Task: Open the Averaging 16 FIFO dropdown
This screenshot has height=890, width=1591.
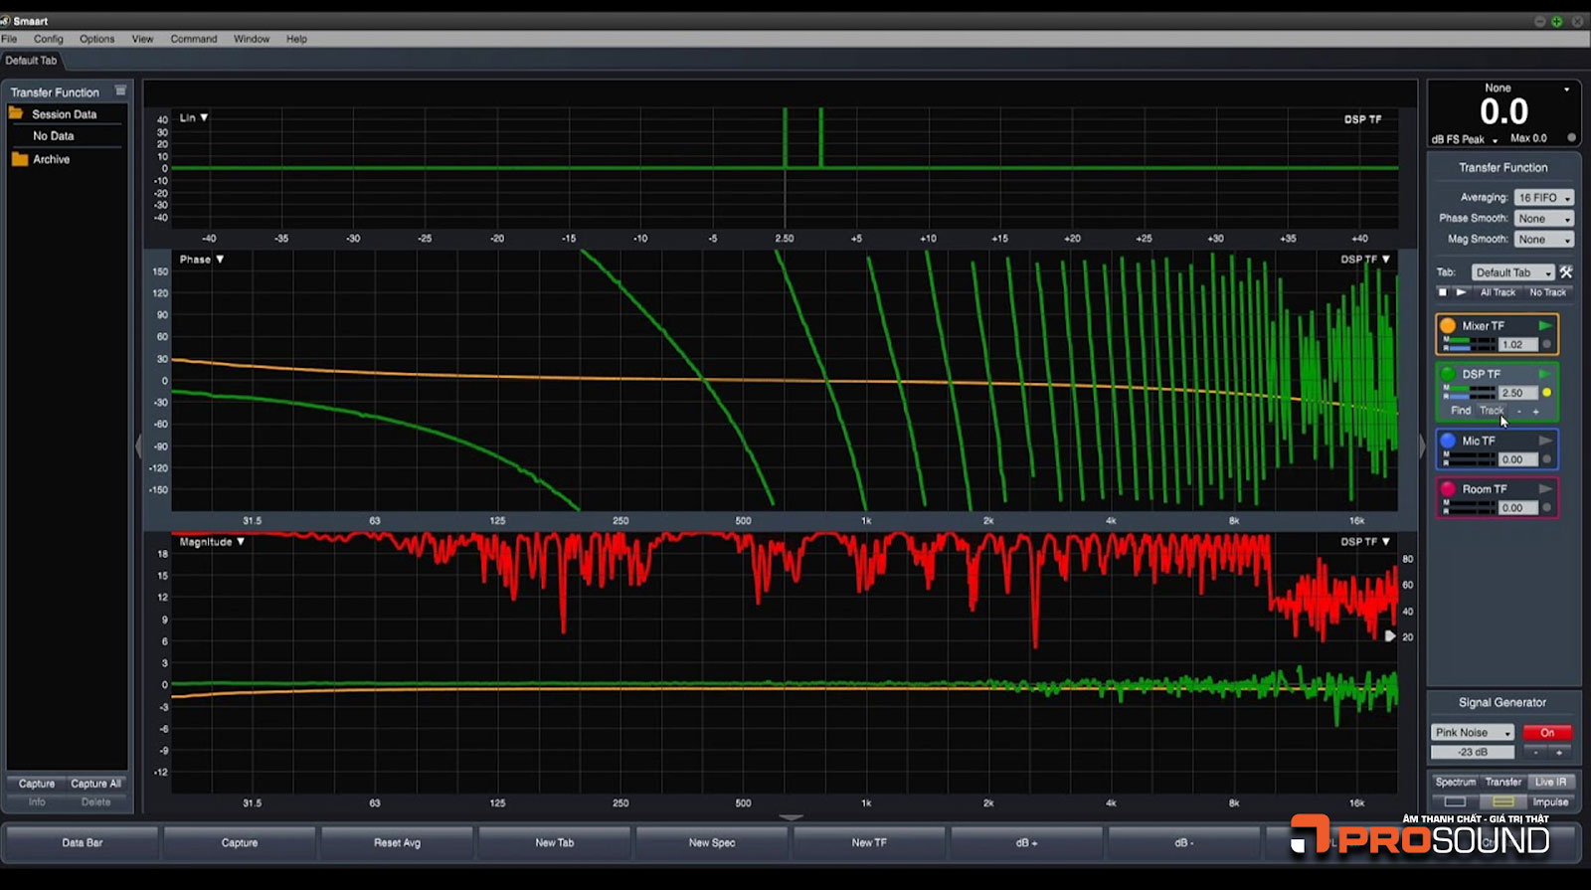Action: pos(1543,198)
